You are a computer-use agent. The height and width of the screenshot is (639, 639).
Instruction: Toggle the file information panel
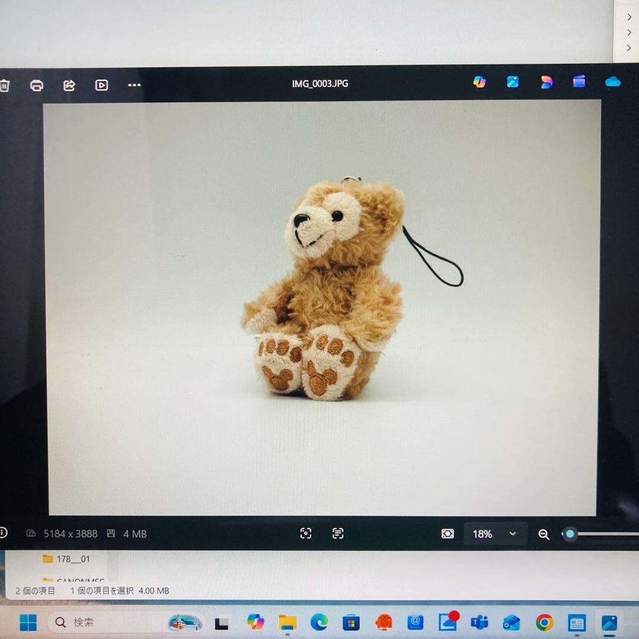point(4,533)
